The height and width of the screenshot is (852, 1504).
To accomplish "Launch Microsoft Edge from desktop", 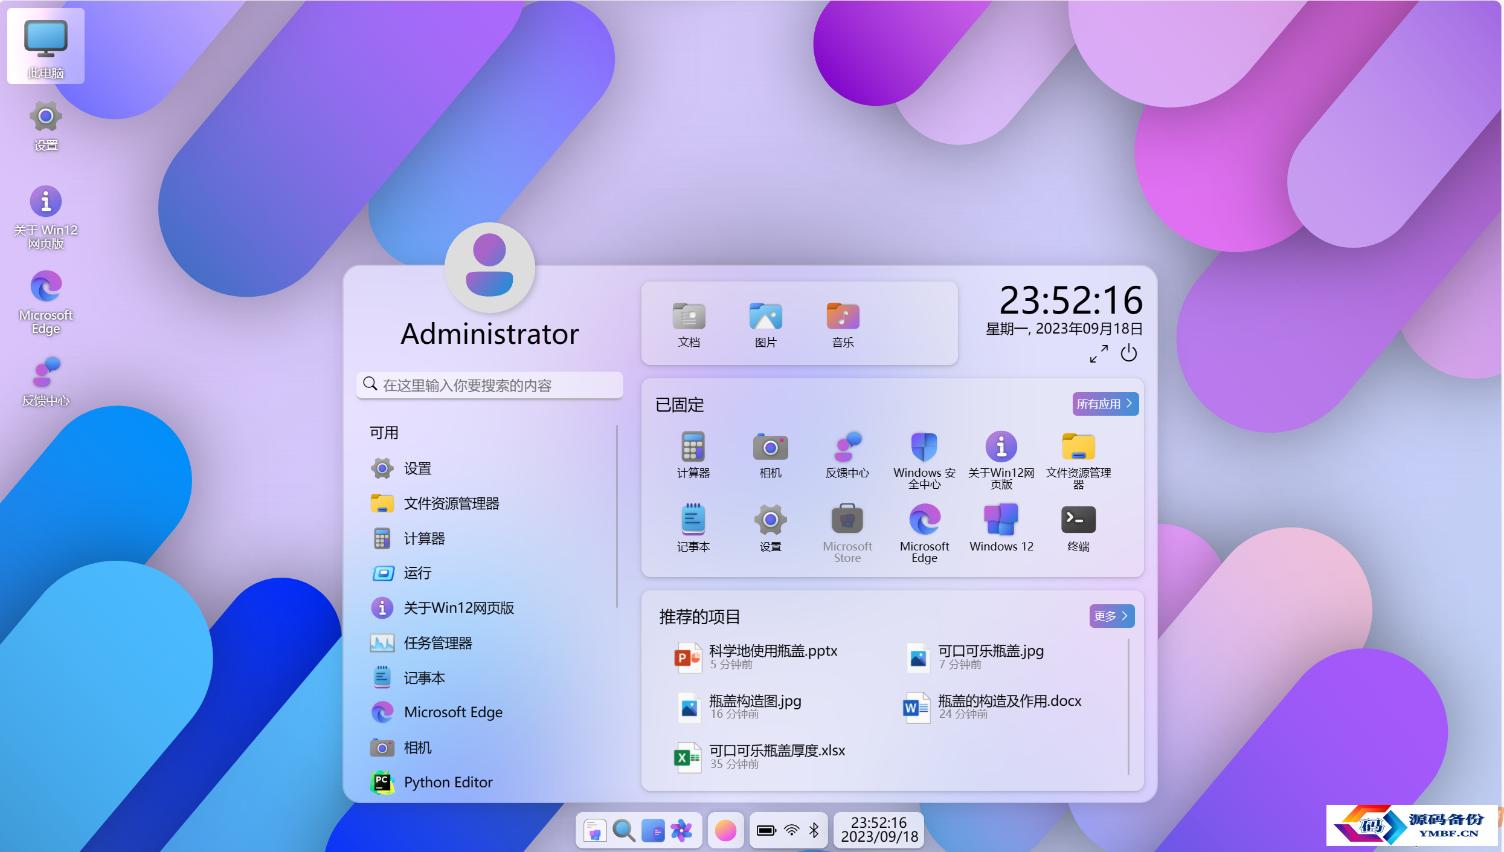I will pos(46,302).
